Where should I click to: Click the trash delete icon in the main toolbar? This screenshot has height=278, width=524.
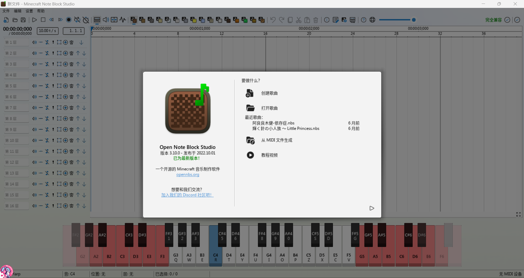(x=316, y=20)
